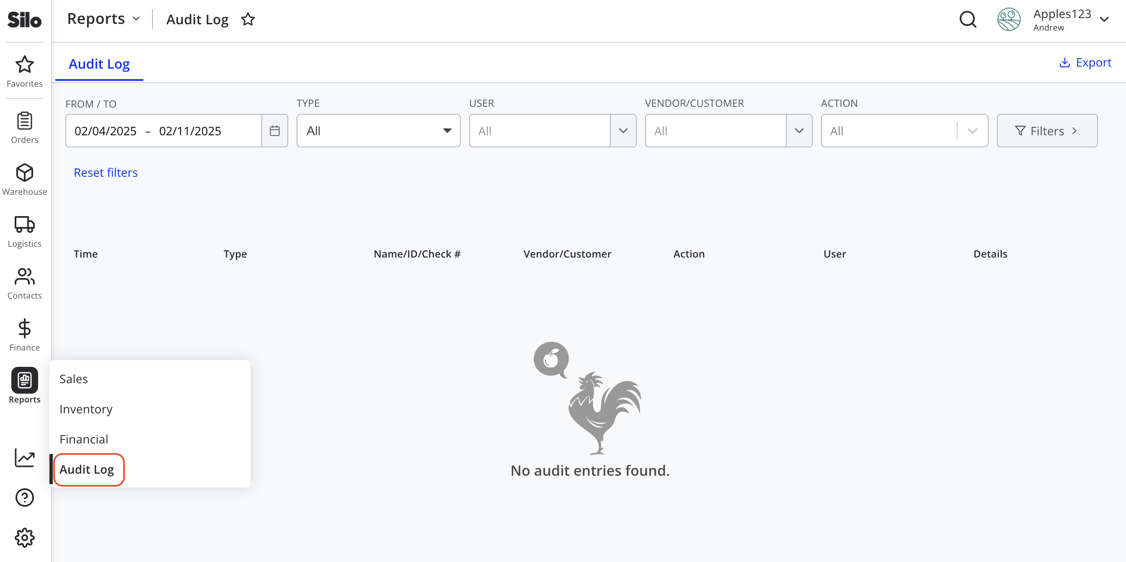Click the analytics chart icon in sidebar

tap(24, 458)
